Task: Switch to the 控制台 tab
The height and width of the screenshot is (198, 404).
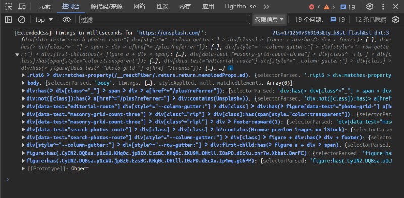Action: click(x=71, y=7)
